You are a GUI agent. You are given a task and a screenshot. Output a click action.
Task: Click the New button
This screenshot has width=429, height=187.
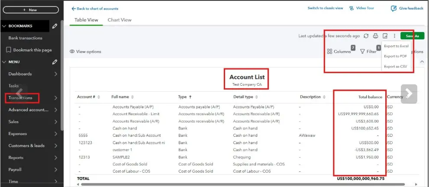pyautogui.click(x=31, y=10)
